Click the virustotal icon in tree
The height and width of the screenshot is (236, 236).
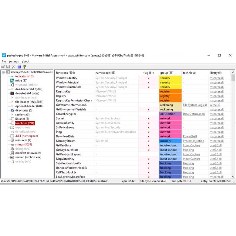pyautogui.click(x=12, y=85)
